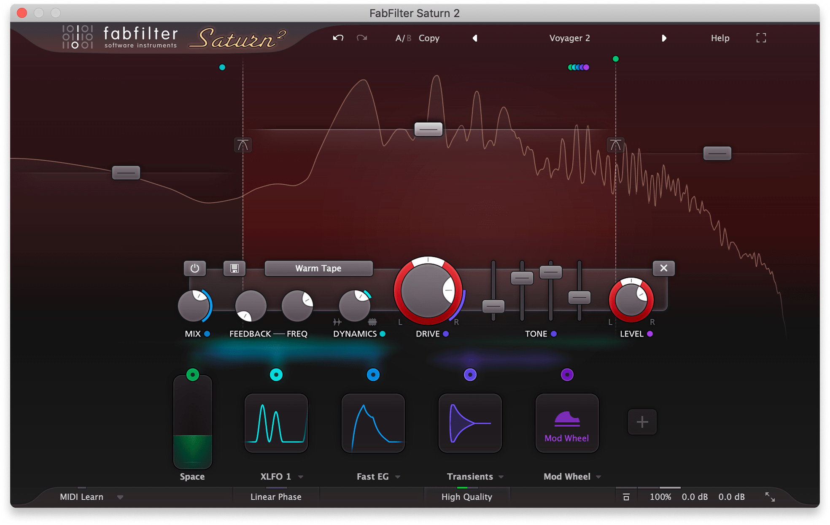This screenshot has width=830, height=525.
Task: Enter full screen mode icon
Action: pos(761,38)
